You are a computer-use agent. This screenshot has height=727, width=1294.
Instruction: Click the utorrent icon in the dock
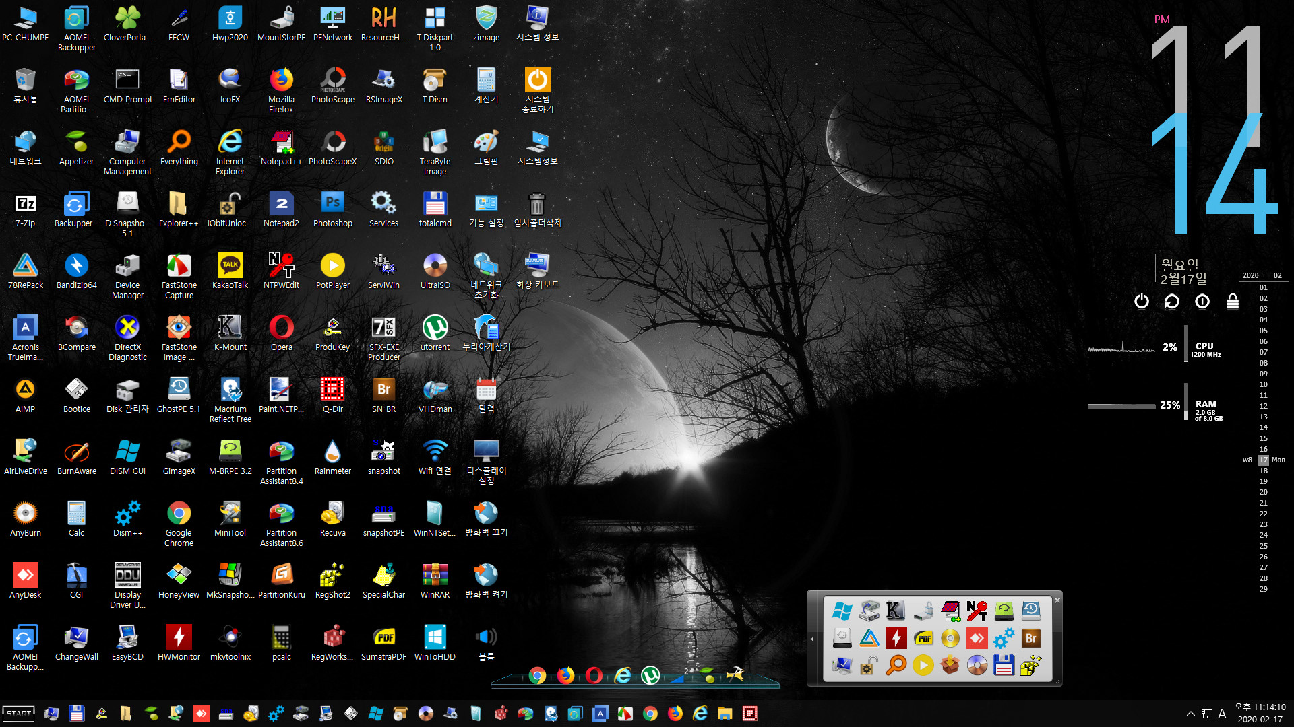(x=650, y=675)
